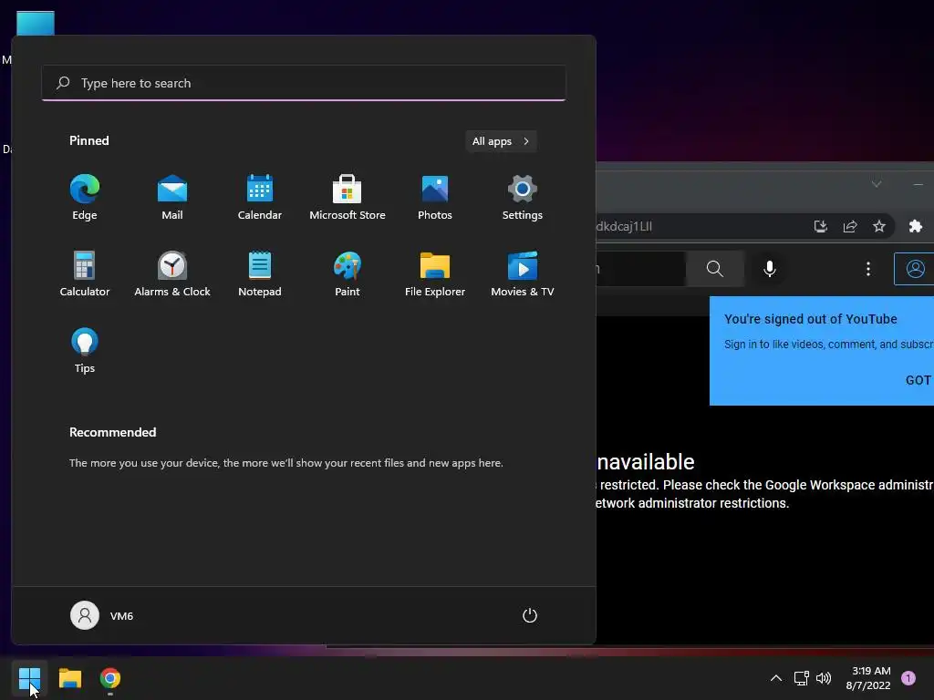Screen dimensions: 934x700
Task: Open the VM6 user account menu
Action: coord(102,615)
